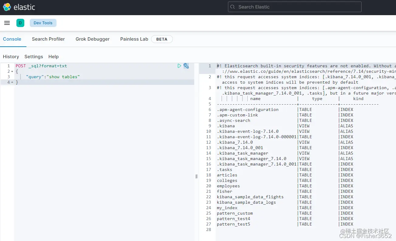396x241 pixels.
Task: Open the wrench request options icon
Action: pyautogui.click(x=186, y=66)
